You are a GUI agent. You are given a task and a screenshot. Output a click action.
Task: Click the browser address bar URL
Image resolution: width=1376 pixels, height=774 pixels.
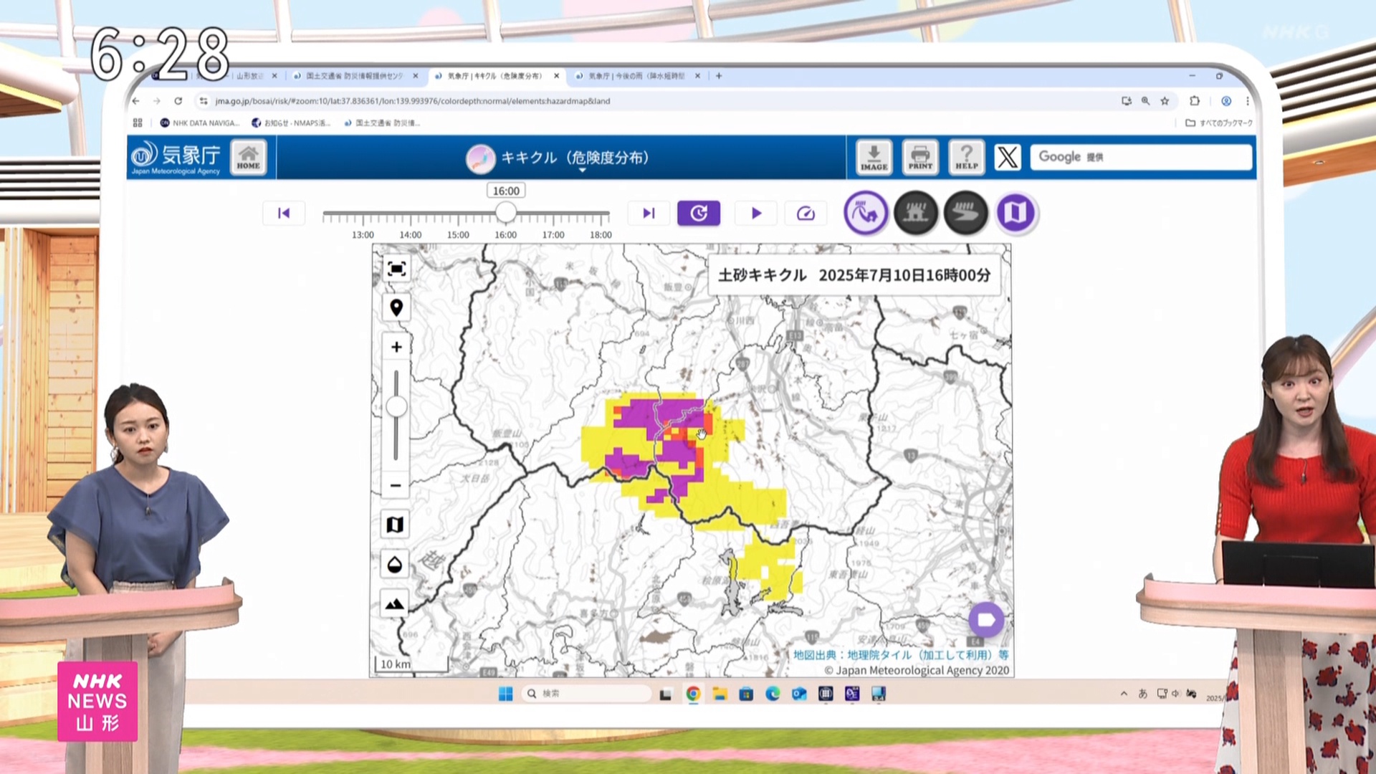click(413, 101)
